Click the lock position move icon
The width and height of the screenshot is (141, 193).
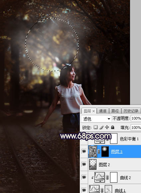pos(107,127)
